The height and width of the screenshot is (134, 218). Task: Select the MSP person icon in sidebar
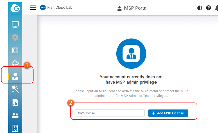click(x=15, y=76)
